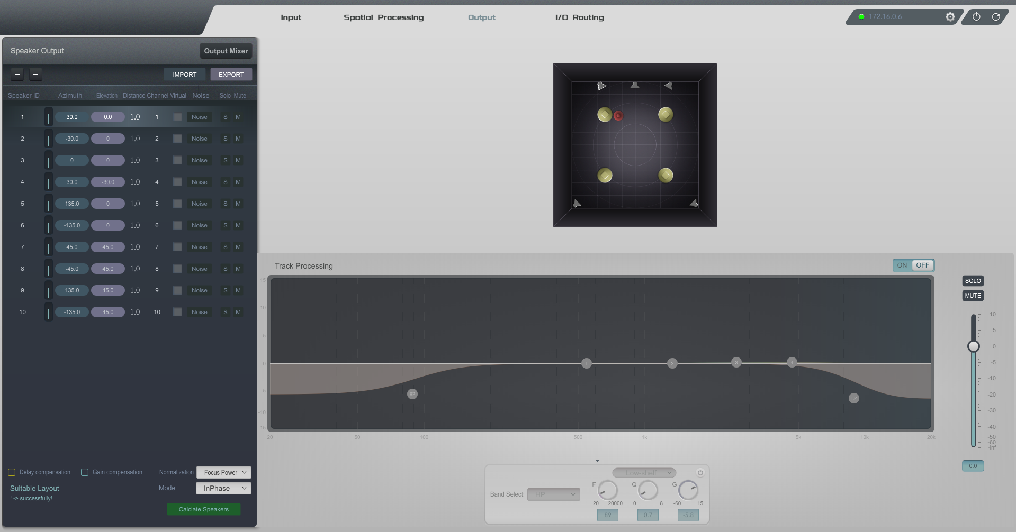
Task: Select EQ band node 1 on the curve
Action: coord(587,363)
